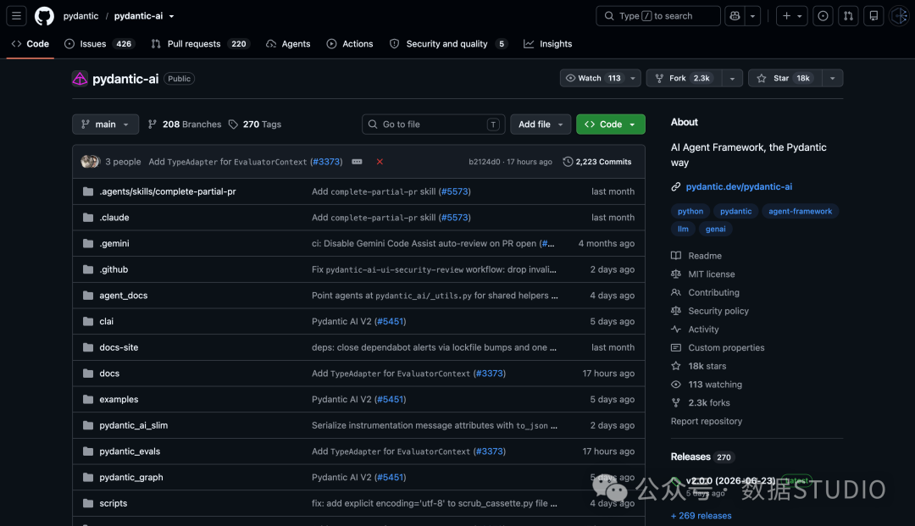Open the issues inbox icon in header

[823, 16]
